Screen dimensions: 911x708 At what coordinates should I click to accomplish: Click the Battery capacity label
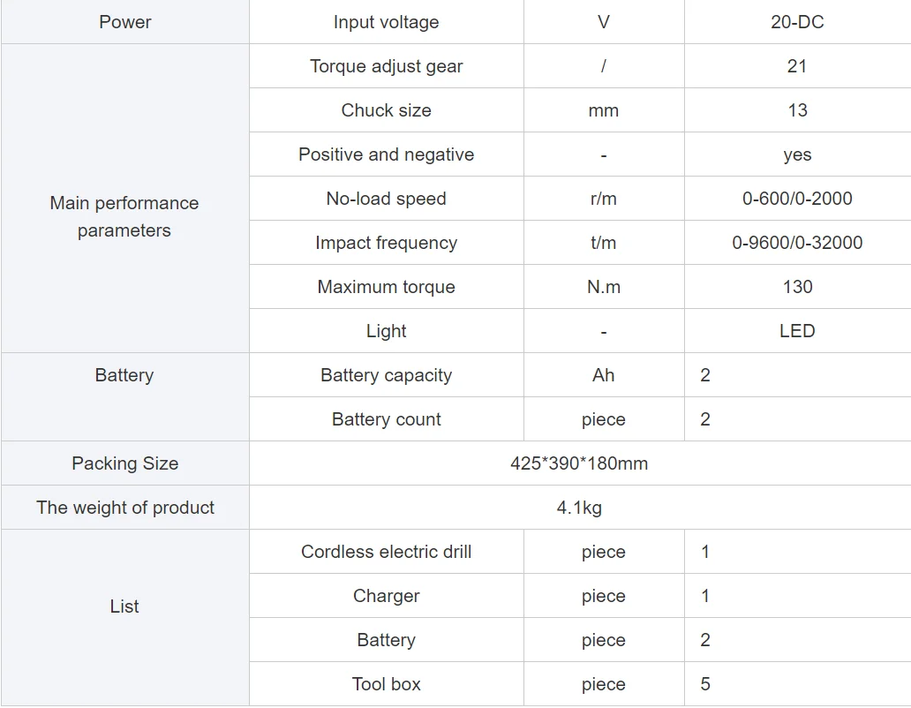386,375
